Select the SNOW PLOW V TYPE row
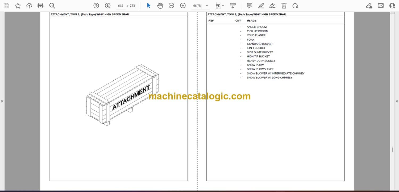 [260, 69]
